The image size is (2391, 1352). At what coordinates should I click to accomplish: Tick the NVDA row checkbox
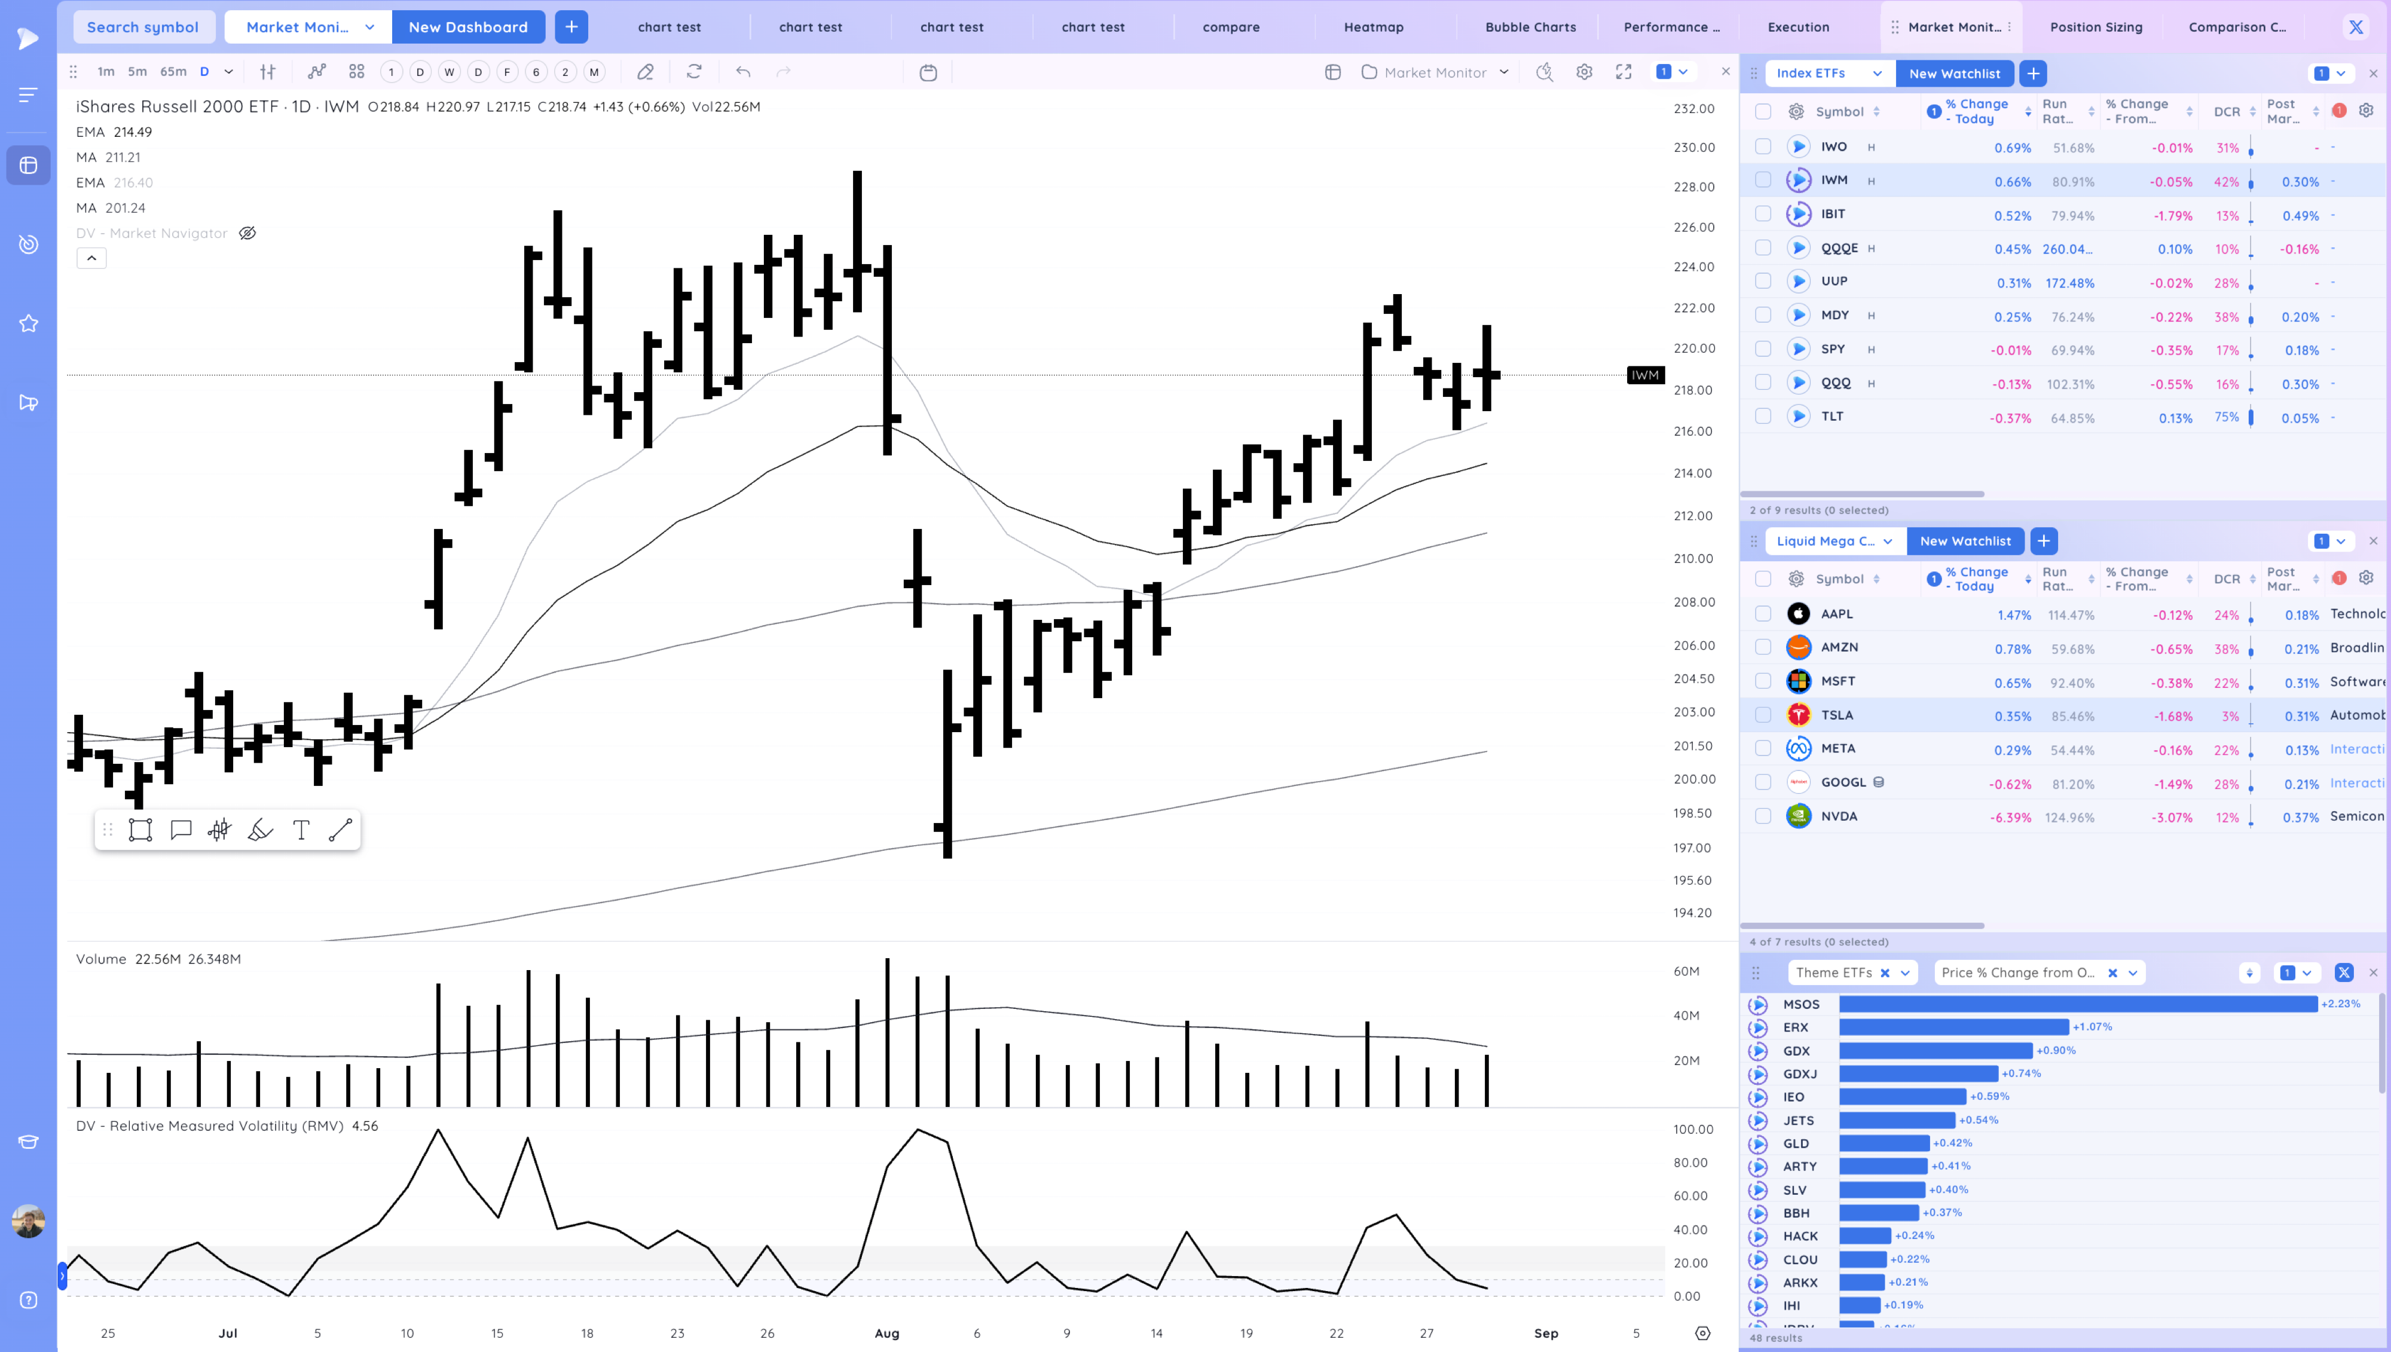(1762, 816)
